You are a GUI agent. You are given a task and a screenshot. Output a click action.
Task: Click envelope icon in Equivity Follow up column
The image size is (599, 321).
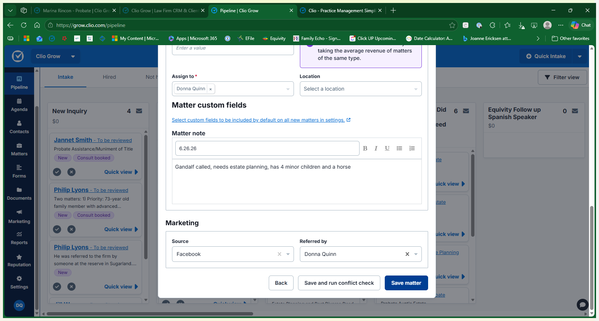pyautogui.click(x=575, y=111)
